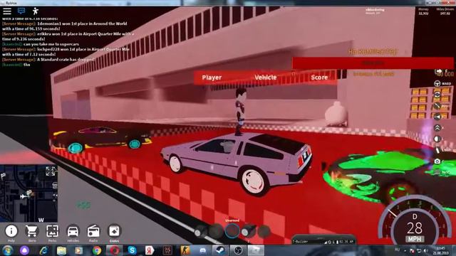The image size is (456, 256).
Task: Click the system tray volume icon
Action: (x=426, y=250)
